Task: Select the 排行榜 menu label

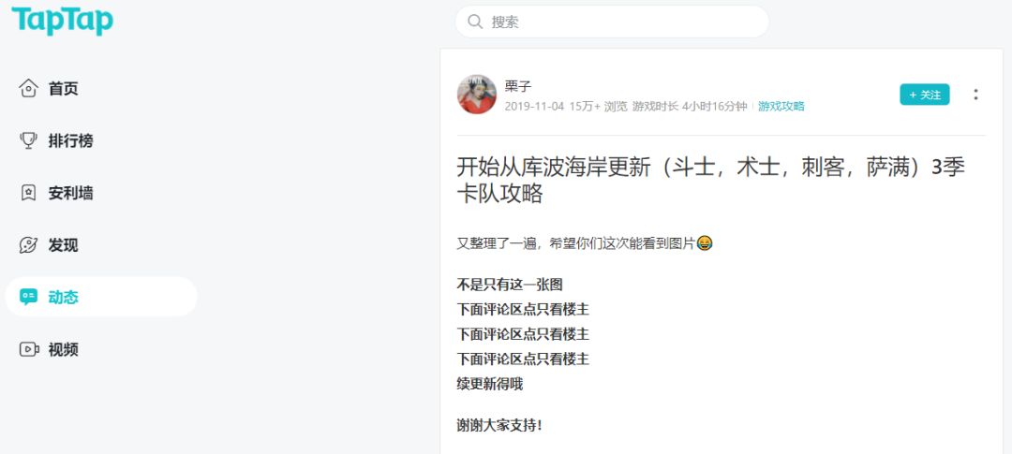Action: click(x=70, y=140)
